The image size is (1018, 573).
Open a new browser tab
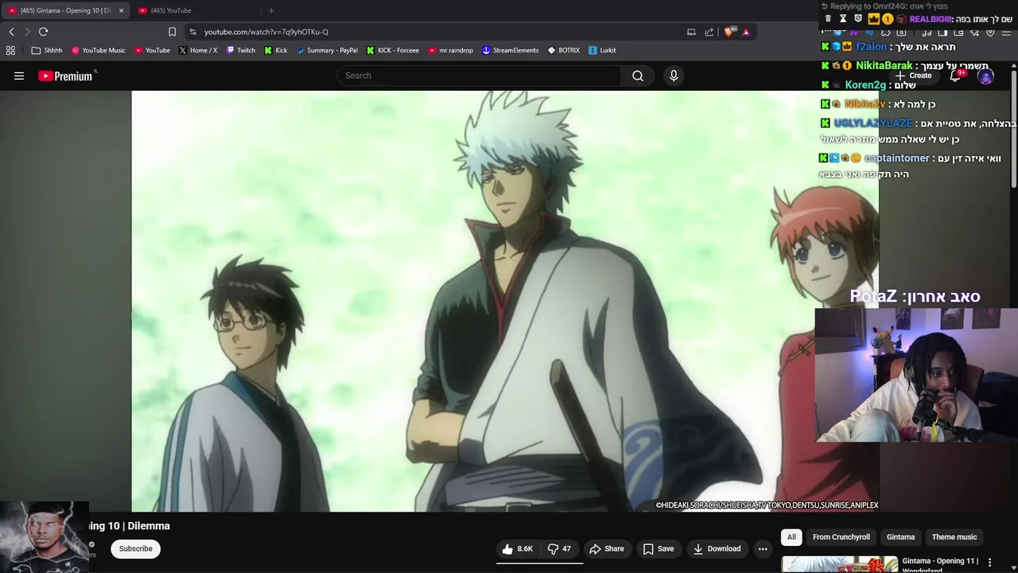pyautogui.click(x=271, y=10)
